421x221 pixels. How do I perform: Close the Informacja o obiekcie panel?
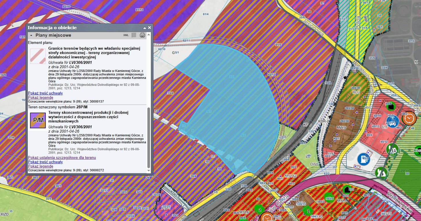[149, 28]
